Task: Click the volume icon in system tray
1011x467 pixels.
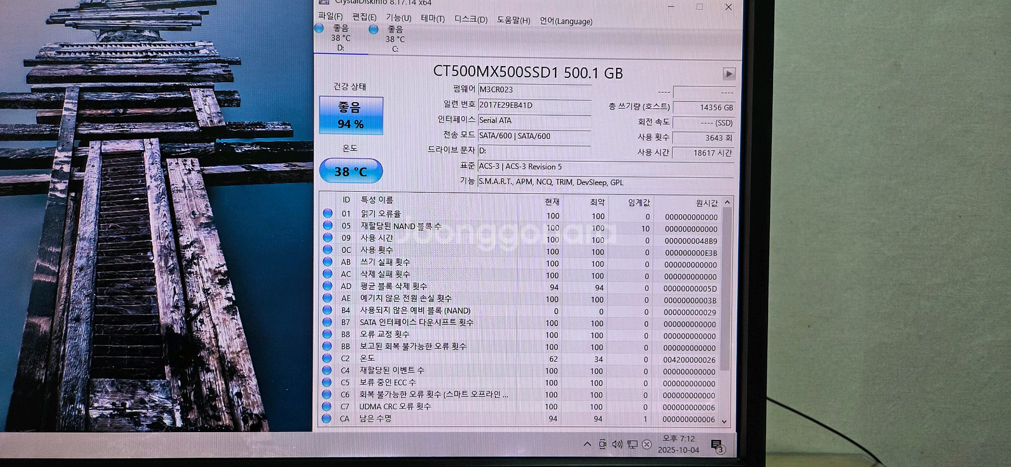Action: point(617,444)
